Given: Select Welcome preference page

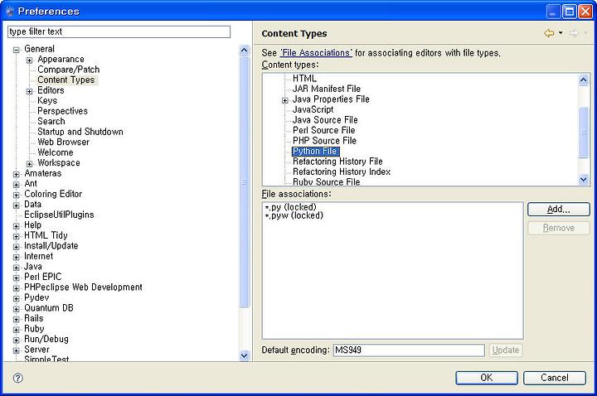Looking at the screenshot, I should pyautogui.click(x=56, y=152).
